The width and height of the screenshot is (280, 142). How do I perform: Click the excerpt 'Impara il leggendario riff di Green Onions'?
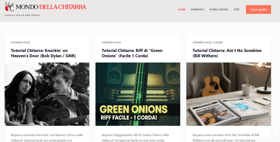[135, 138]
